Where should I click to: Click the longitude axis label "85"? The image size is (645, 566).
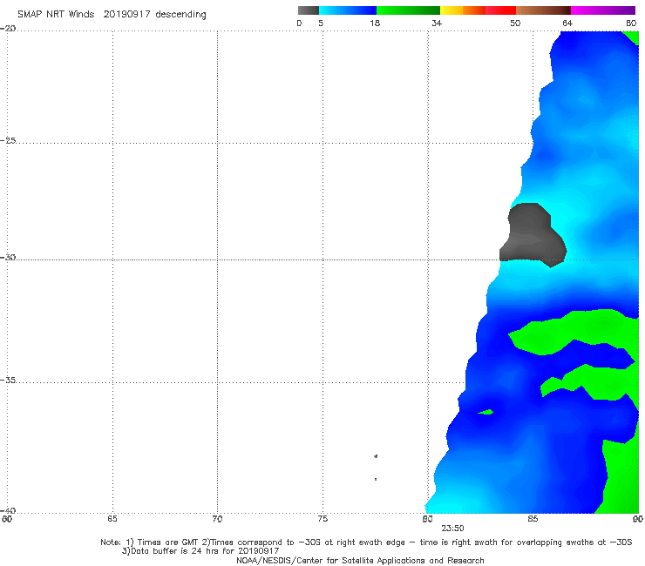tap(533, 519)
